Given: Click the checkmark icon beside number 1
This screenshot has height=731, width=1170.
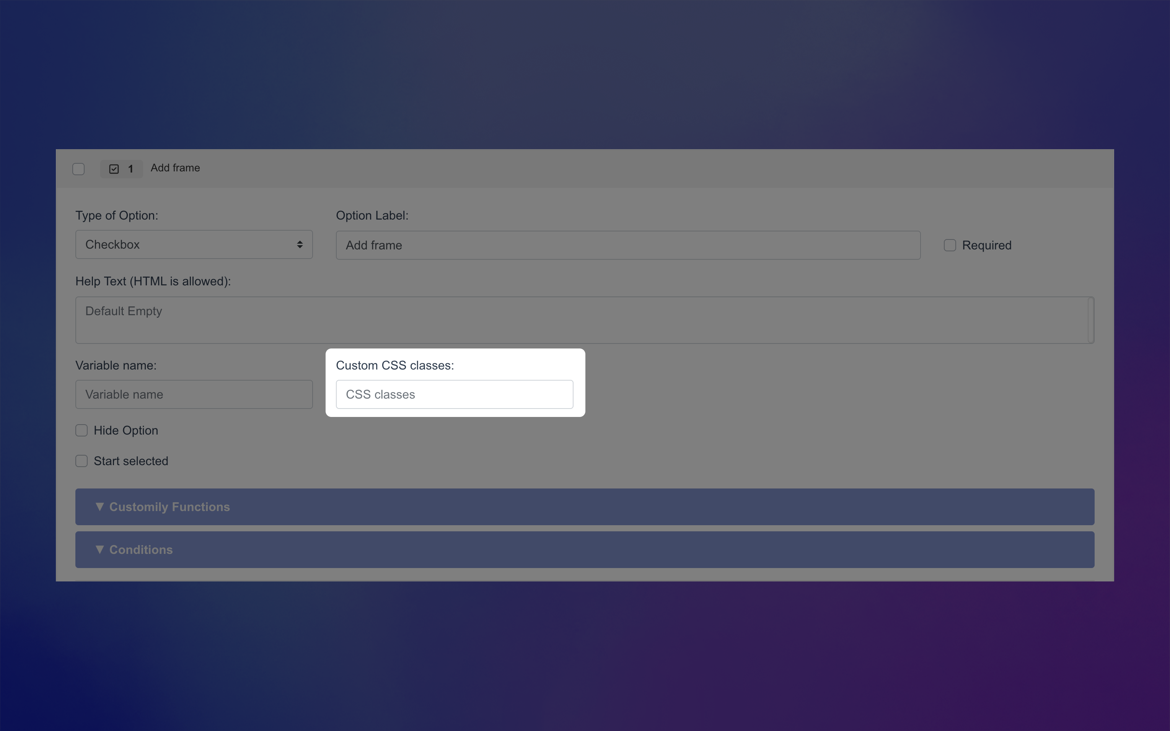Looking at the screenshot, I should point(114,168).
